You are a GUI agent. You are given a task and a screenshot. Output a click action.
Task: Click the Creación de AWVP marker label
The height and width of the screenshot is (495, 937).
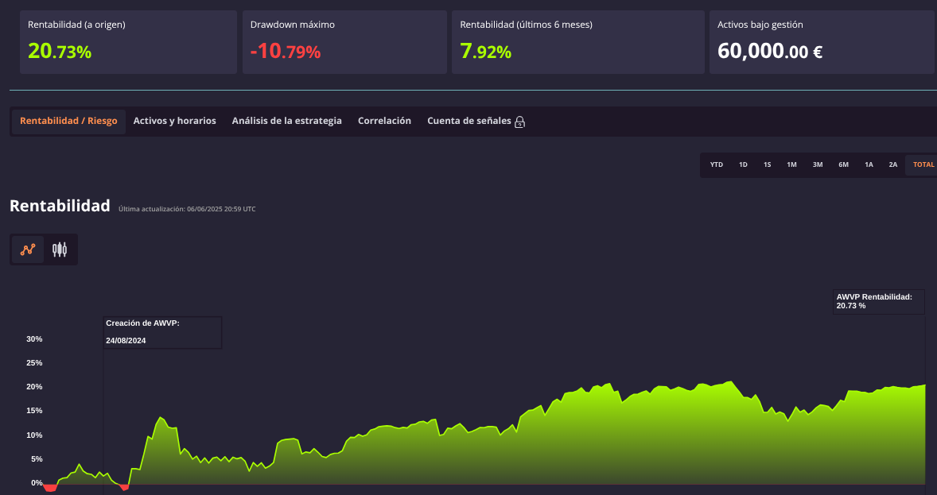(162, 333)
